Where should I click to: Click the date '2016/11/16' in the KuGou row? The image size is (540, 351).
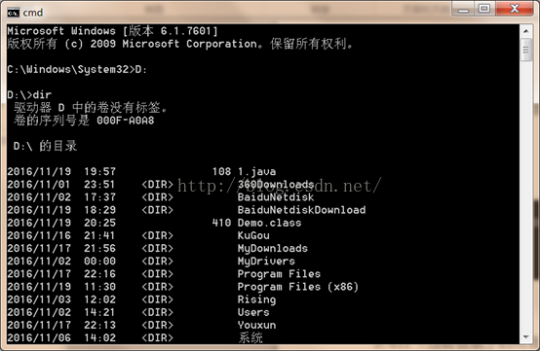pos(39,235)
